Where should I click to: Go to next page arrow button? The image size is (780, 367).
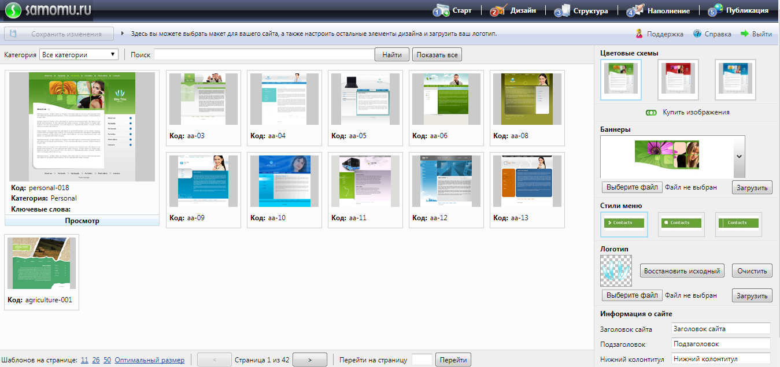tap(310, 359)
